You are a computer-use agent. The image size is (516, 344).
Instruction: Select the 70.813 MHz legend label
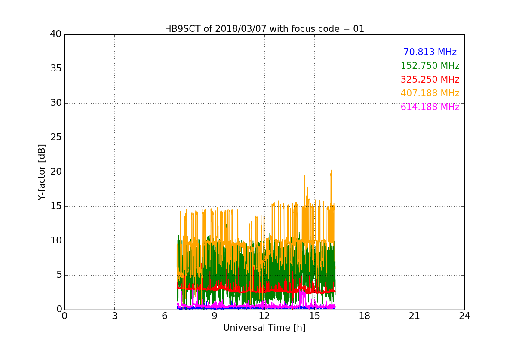(x=430, y=52)
